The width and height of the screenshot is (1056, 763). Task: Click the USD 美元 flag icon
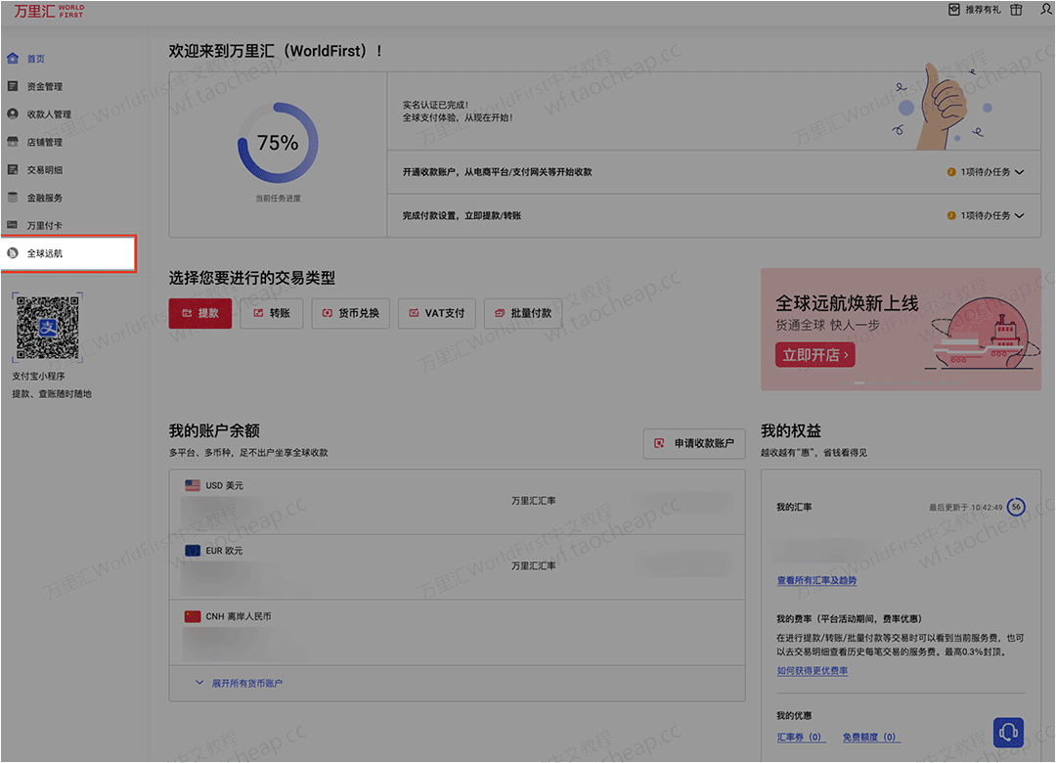(193, 485)
